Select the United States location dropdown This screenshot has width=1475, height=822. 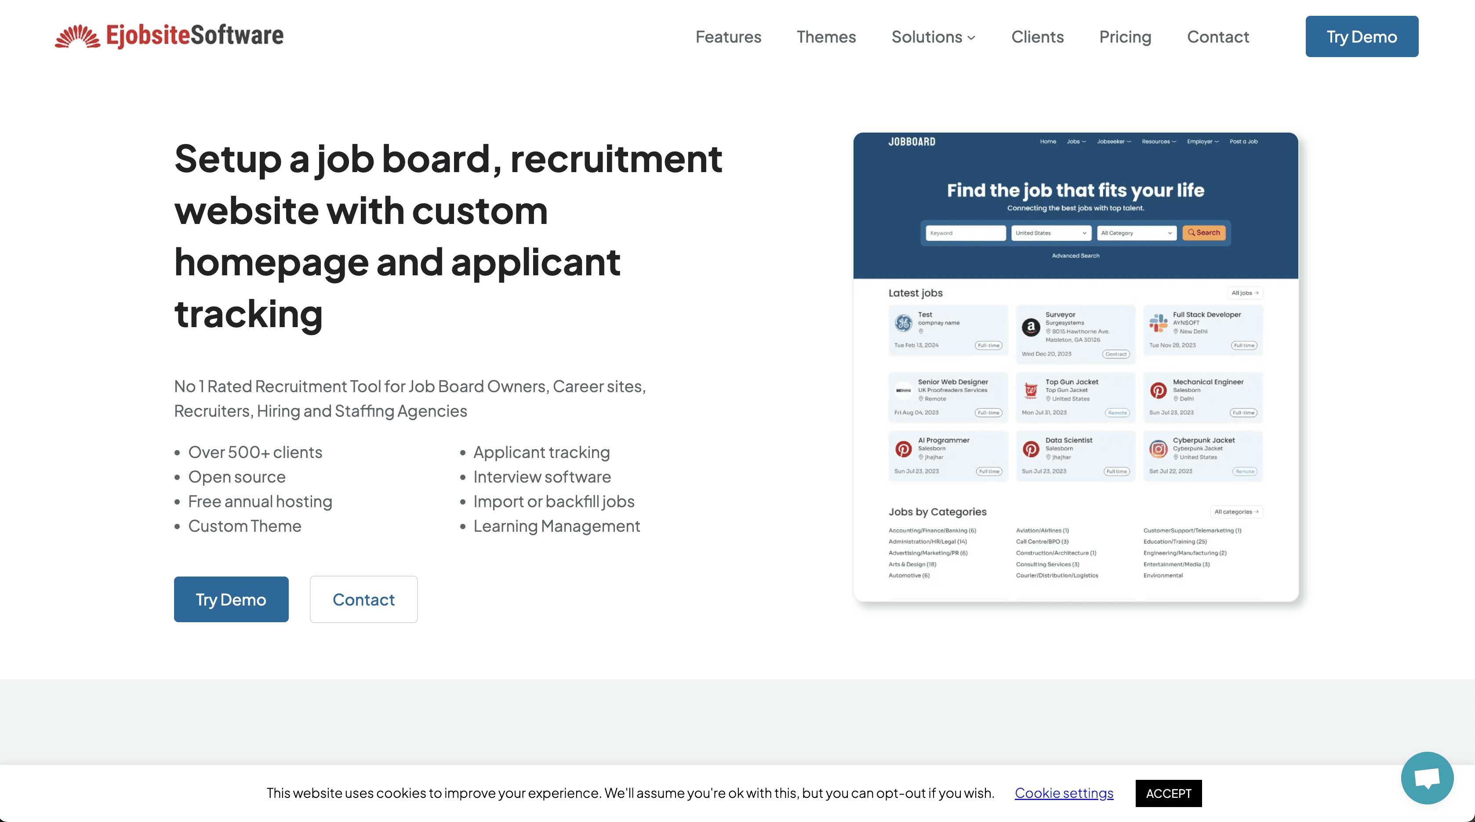coord(1050,232)
